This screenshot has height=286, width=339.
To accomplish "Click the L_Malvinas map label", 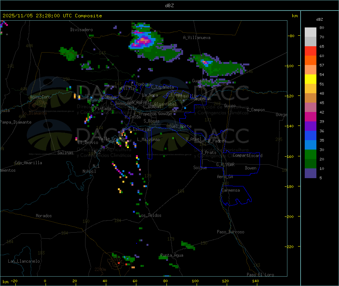I will point(148,139).
